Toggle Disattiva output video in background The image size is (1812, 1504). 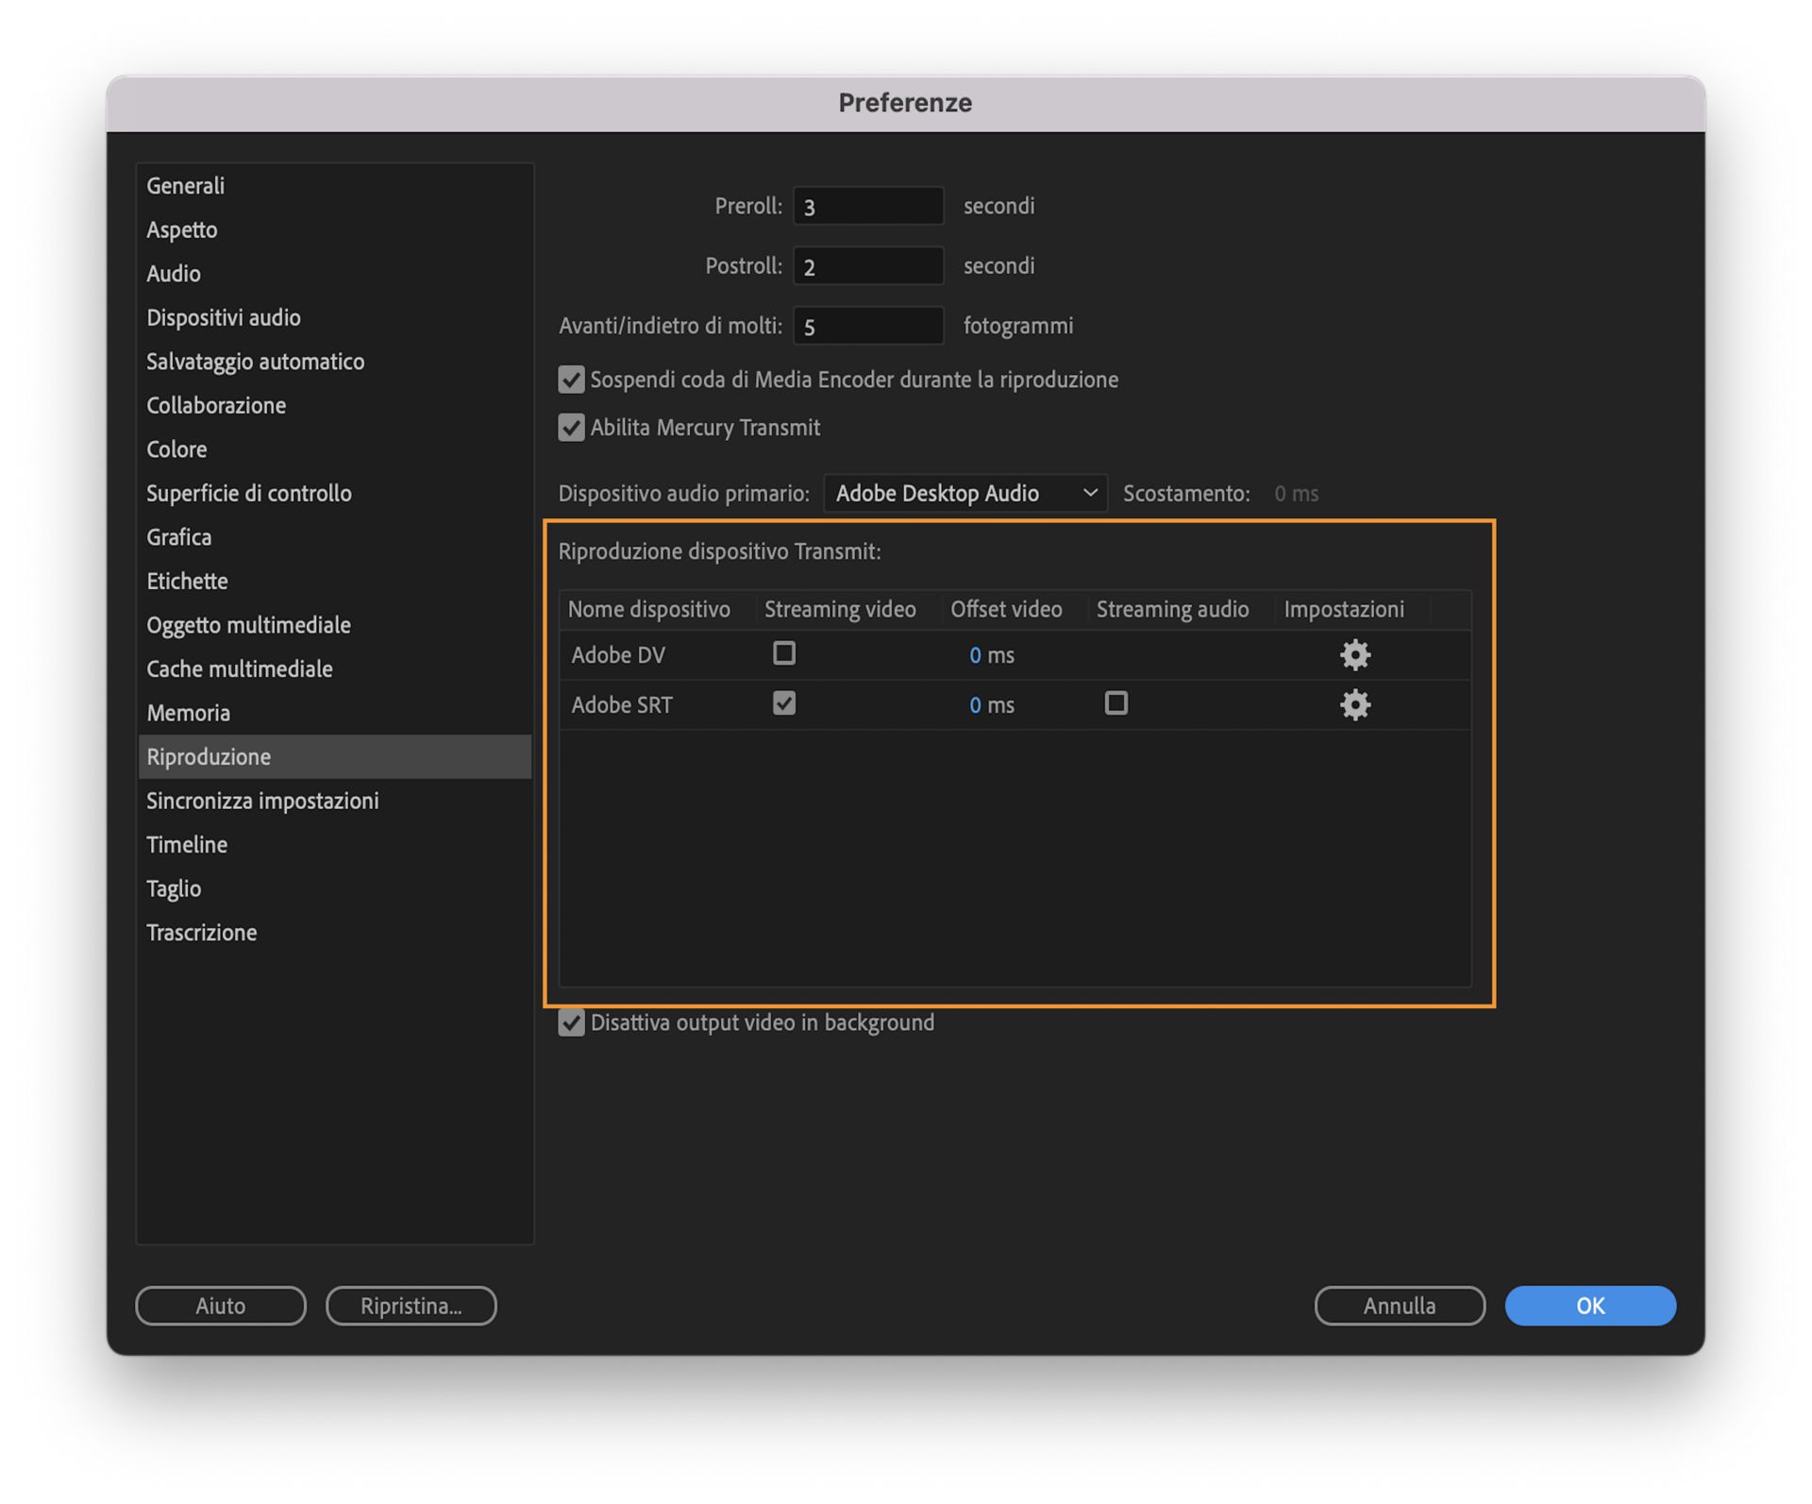pyautogui.click(x=571, y=1022)
